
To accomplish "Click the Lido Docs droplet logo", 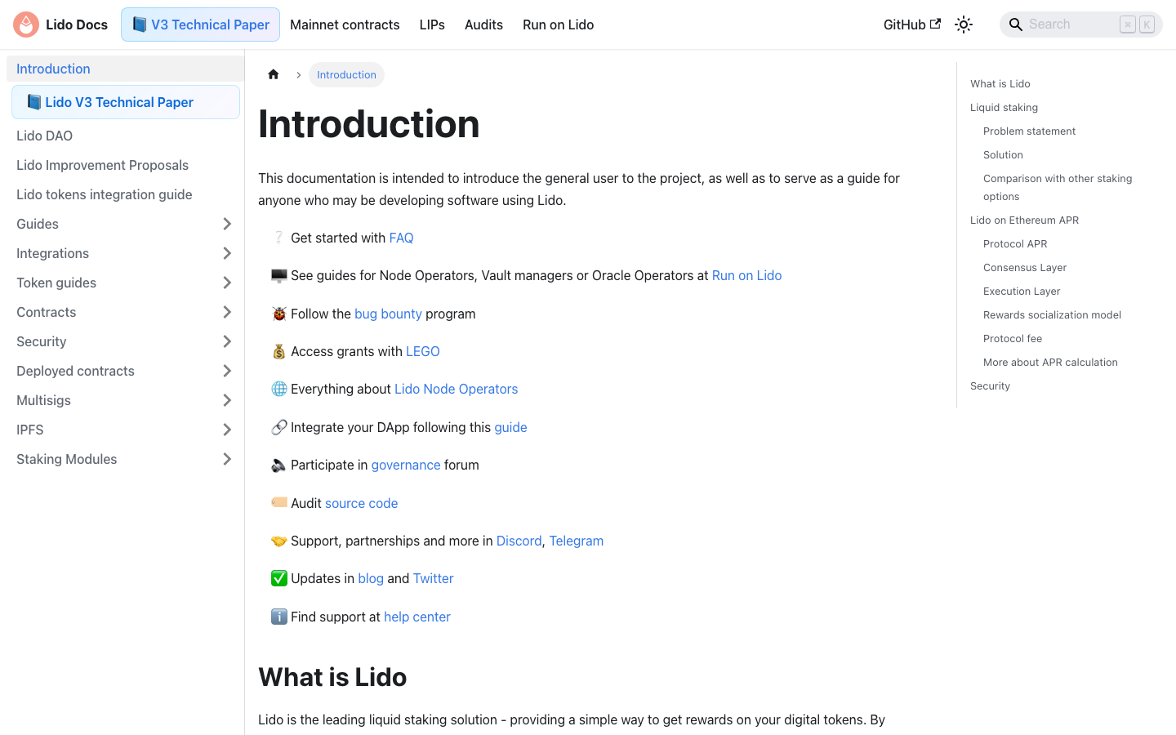I will (x=25, y=24).
